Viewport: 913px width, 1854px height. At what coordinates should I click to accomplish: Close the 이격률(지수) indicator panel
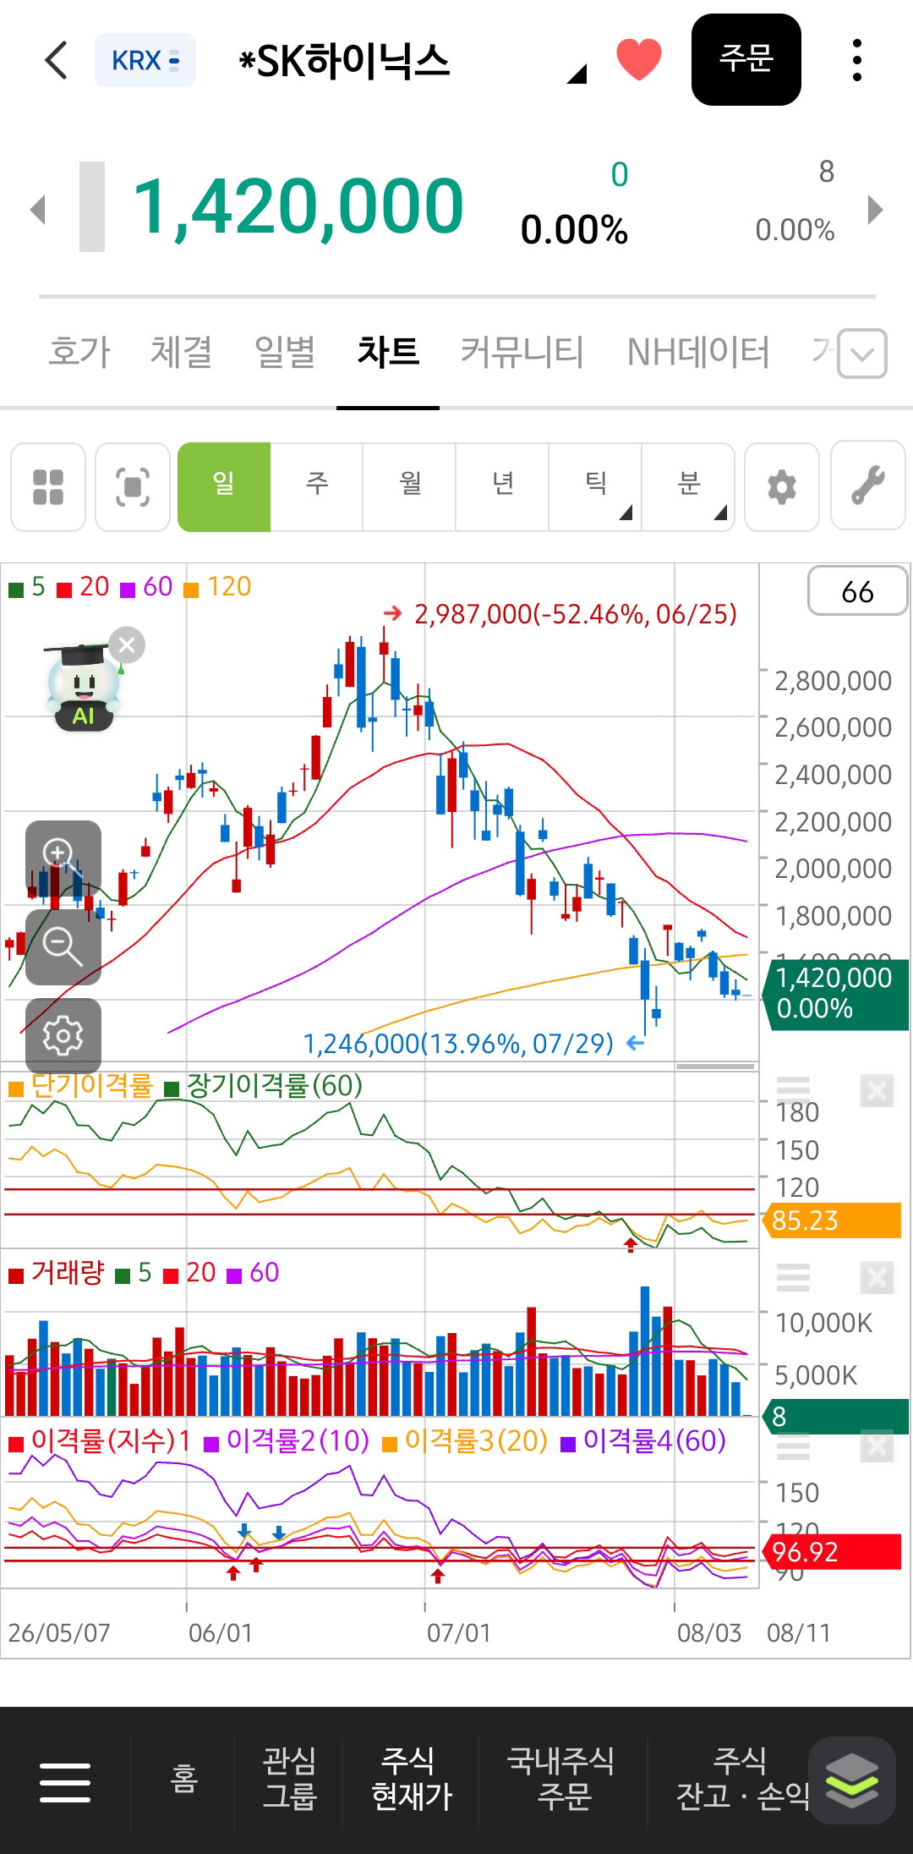[x=877, y=1446]
